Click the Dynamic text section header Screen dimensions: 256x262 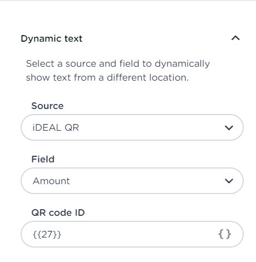(x=52, y=38)
